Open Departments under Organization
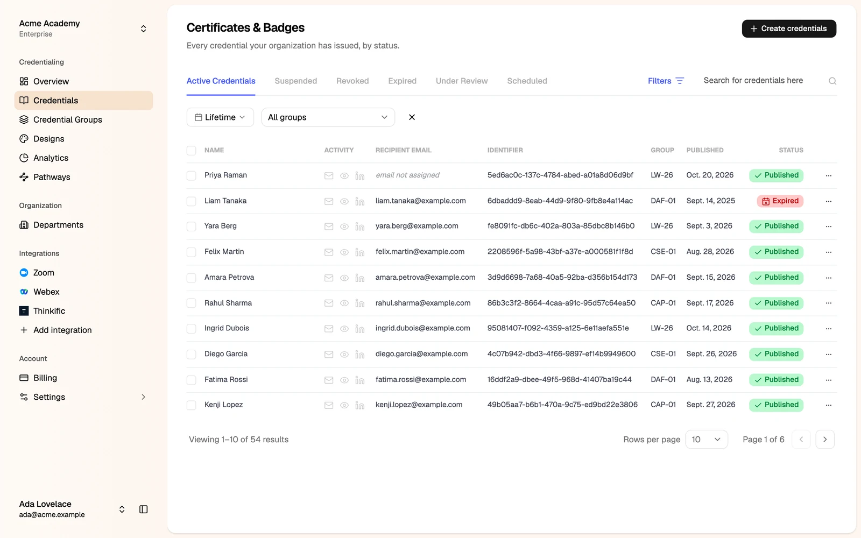Viewport: 861px width, 538px height. click(x=83, y=225)
